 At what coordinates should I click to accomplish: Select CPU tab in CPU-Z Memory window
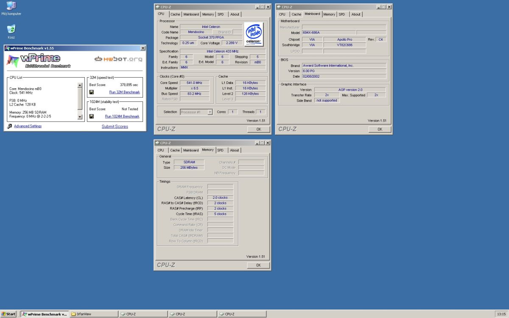click(161, 150)
